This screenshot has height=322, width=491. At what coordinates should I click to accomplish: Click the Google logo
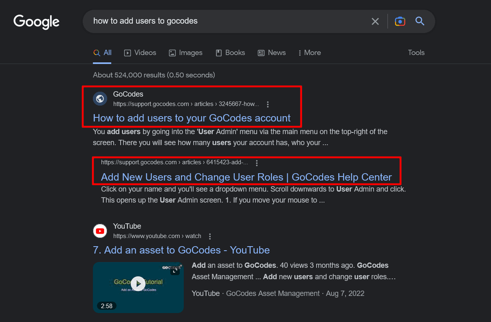[36, 21]
